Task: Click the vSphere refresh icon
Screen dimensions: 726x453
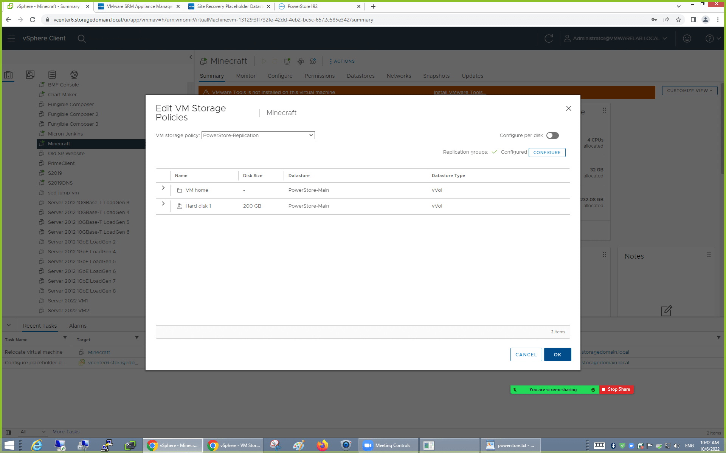Action: click(549, 39)
